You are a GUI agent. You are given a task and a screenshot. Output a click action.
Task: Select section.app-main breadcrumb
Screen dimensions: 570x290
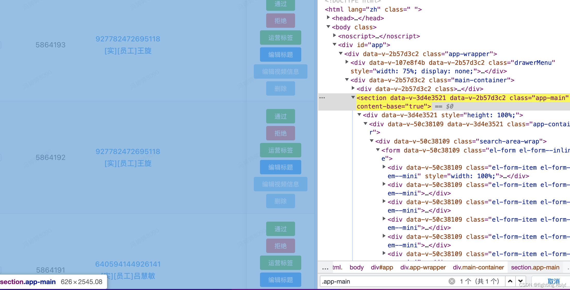[x=535, y=267]
